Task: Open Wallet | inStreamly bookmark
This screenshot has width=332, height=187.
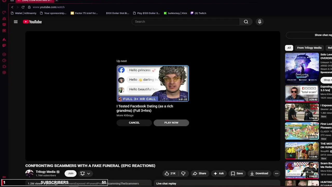Action: point(23,13)
